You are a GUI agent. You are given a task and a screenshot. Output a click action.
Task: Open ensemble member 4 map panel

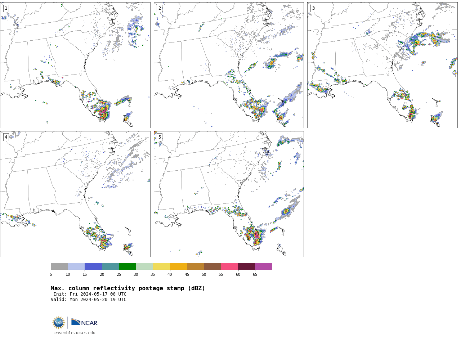coord(75,194)
